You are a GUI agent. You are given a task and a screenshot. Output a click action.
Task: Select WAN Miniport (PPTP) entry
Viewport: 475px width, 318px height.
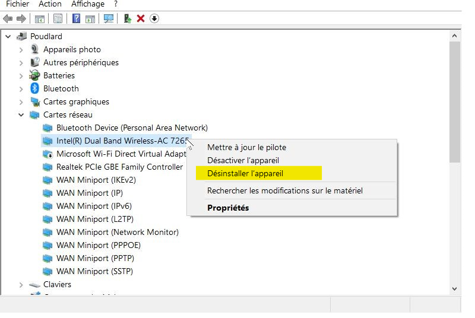click(x=96, y=258)
